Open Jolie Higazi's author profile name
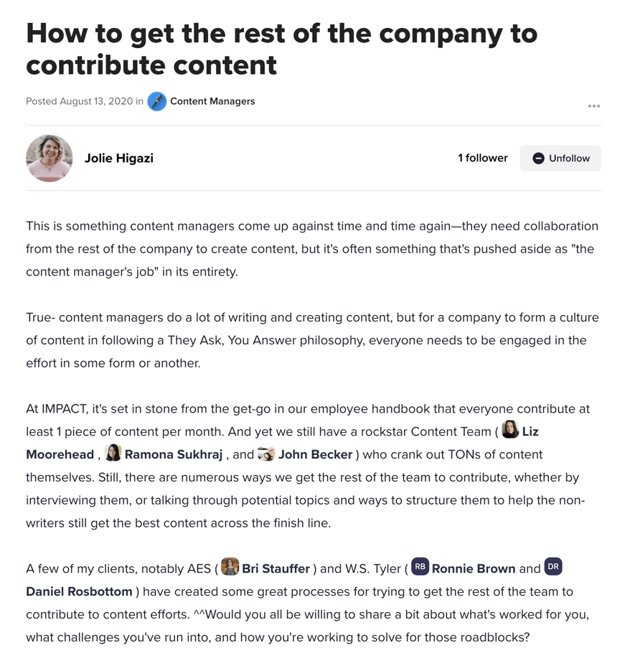The image size is (630, 661). point(119,159)
